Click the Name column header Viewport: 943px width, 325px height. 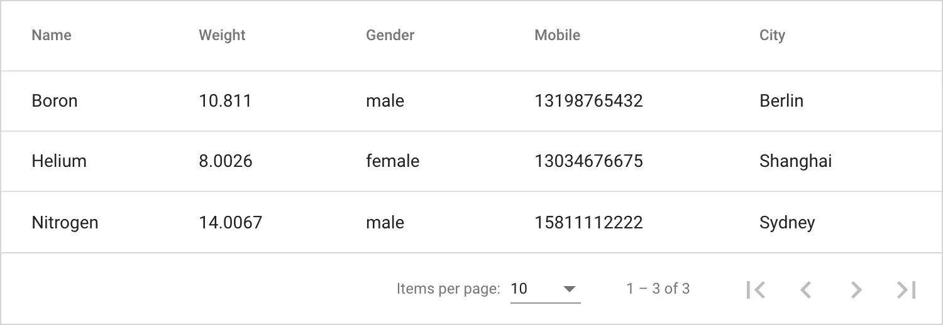point(52,35)
